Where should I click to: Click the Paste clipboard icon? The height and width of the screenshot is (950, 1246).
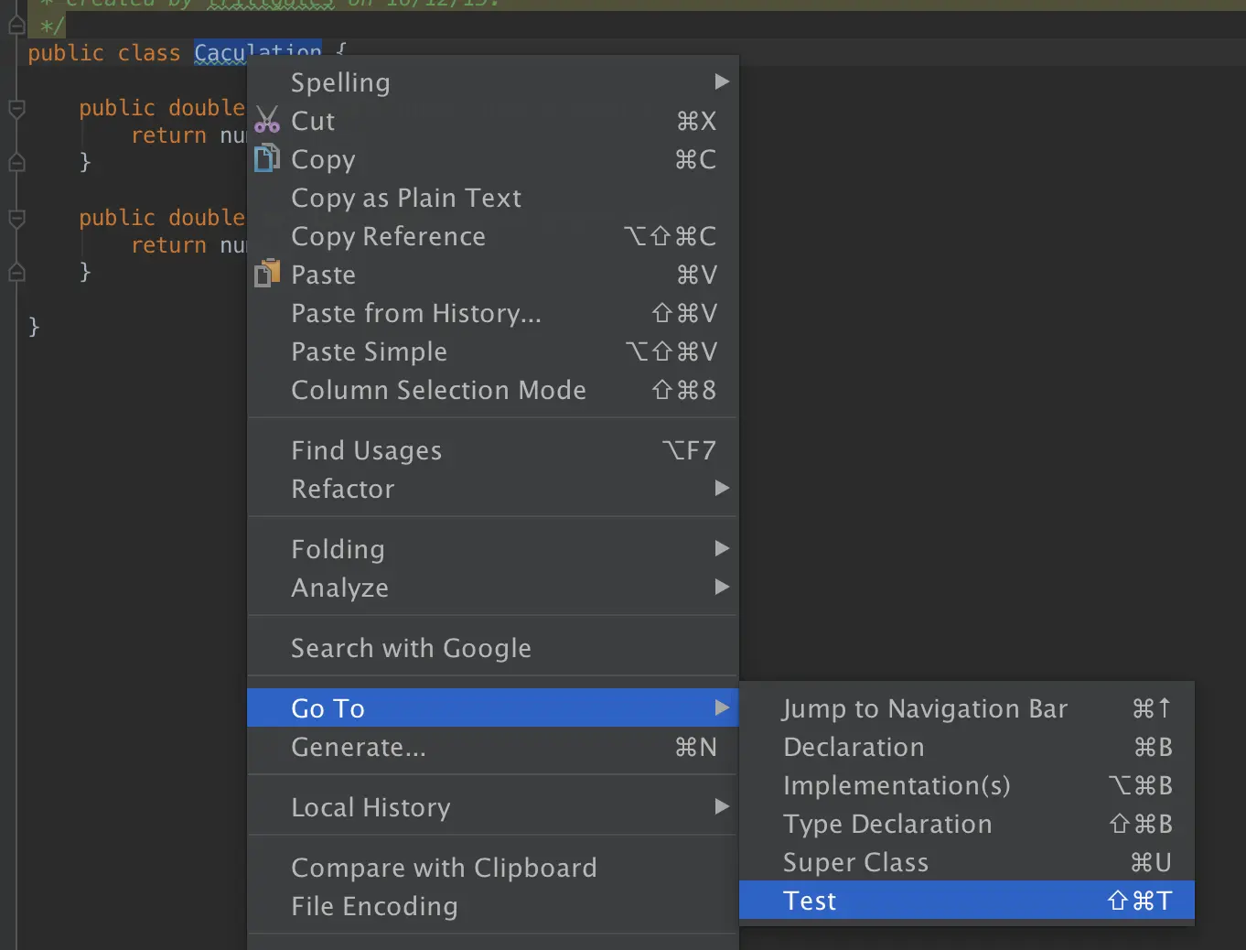click(x=267, y=273)
